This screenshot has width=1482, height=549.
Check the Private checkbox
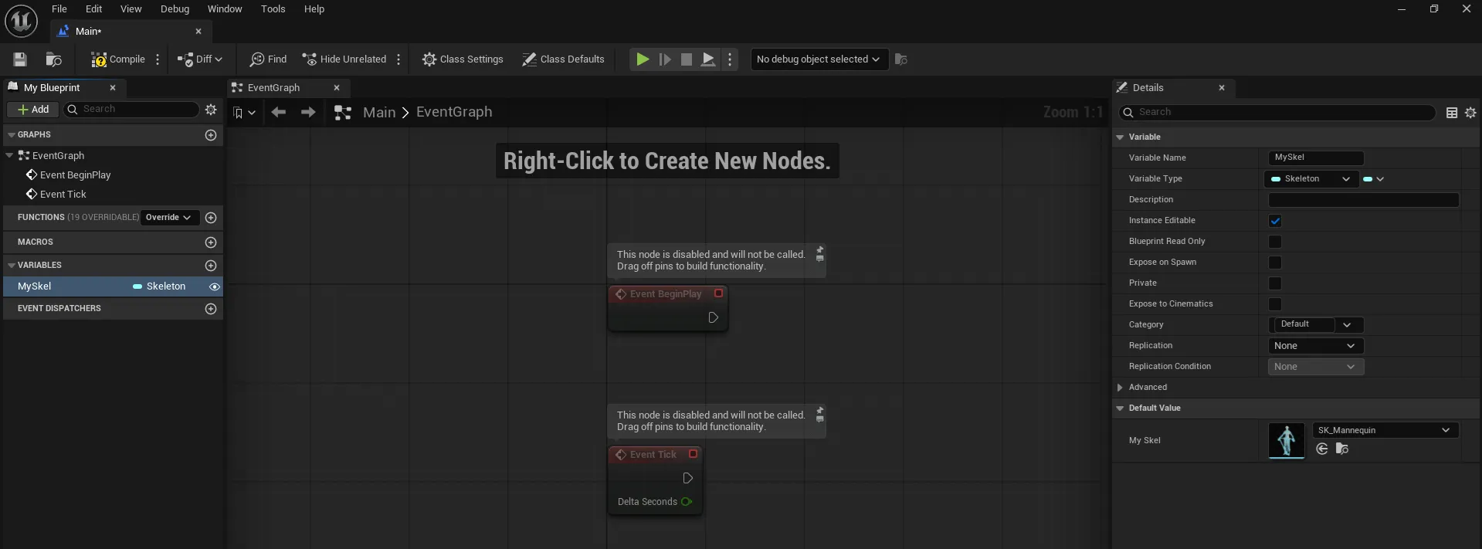[x=1275, y=283]
